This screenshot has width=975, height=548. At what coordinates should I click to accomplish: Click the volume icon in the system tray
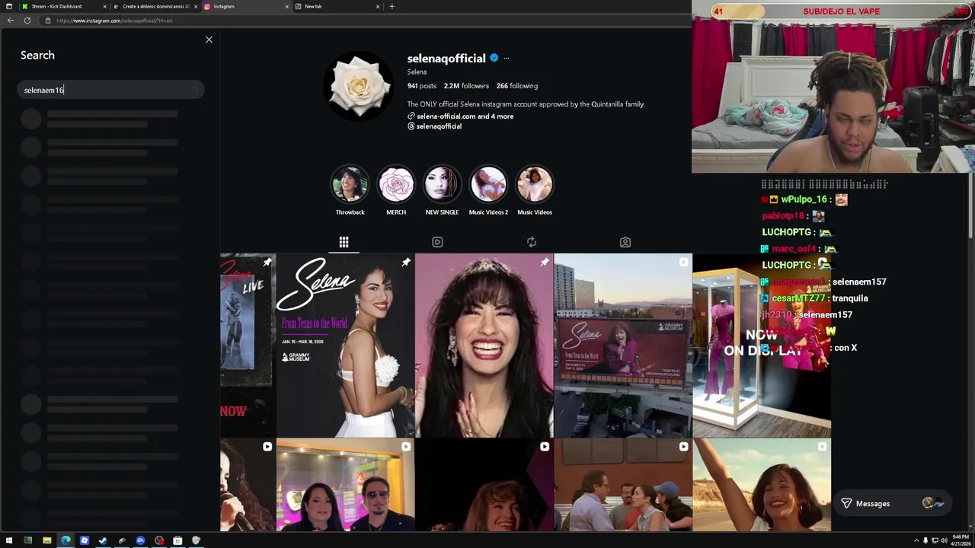[944, 540]
